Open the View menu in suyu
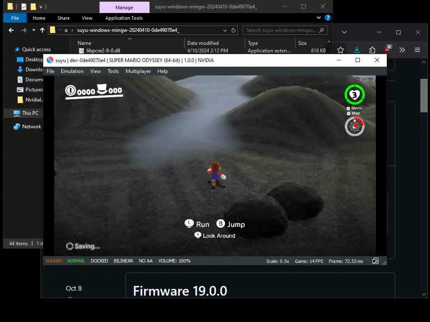 tap(95, 71)
